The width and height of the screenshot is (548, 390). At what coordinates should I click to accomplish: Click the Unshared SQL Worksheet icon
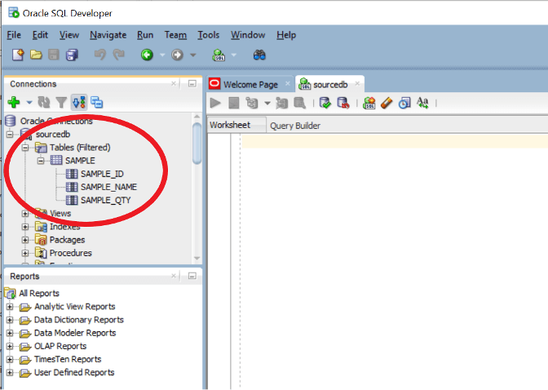coord(369,103)
